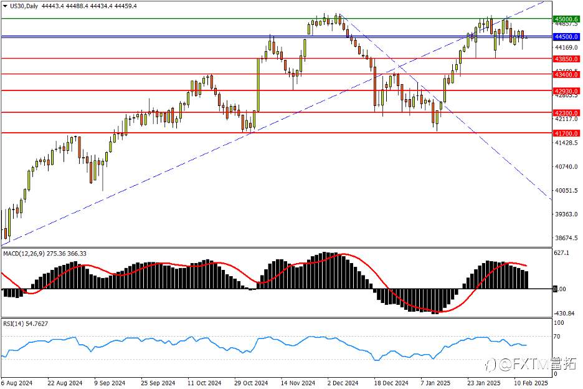Click the 7 Jan 2025 date label
583x389 pixels.
pyautogui.click(x=435, y=383)
